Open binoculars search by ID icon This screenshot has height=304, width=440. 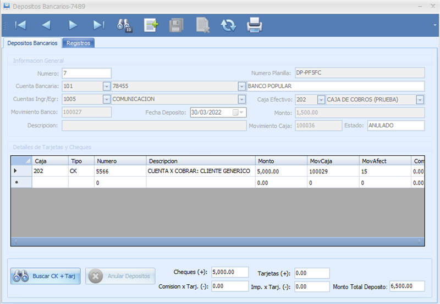(124, 25)
